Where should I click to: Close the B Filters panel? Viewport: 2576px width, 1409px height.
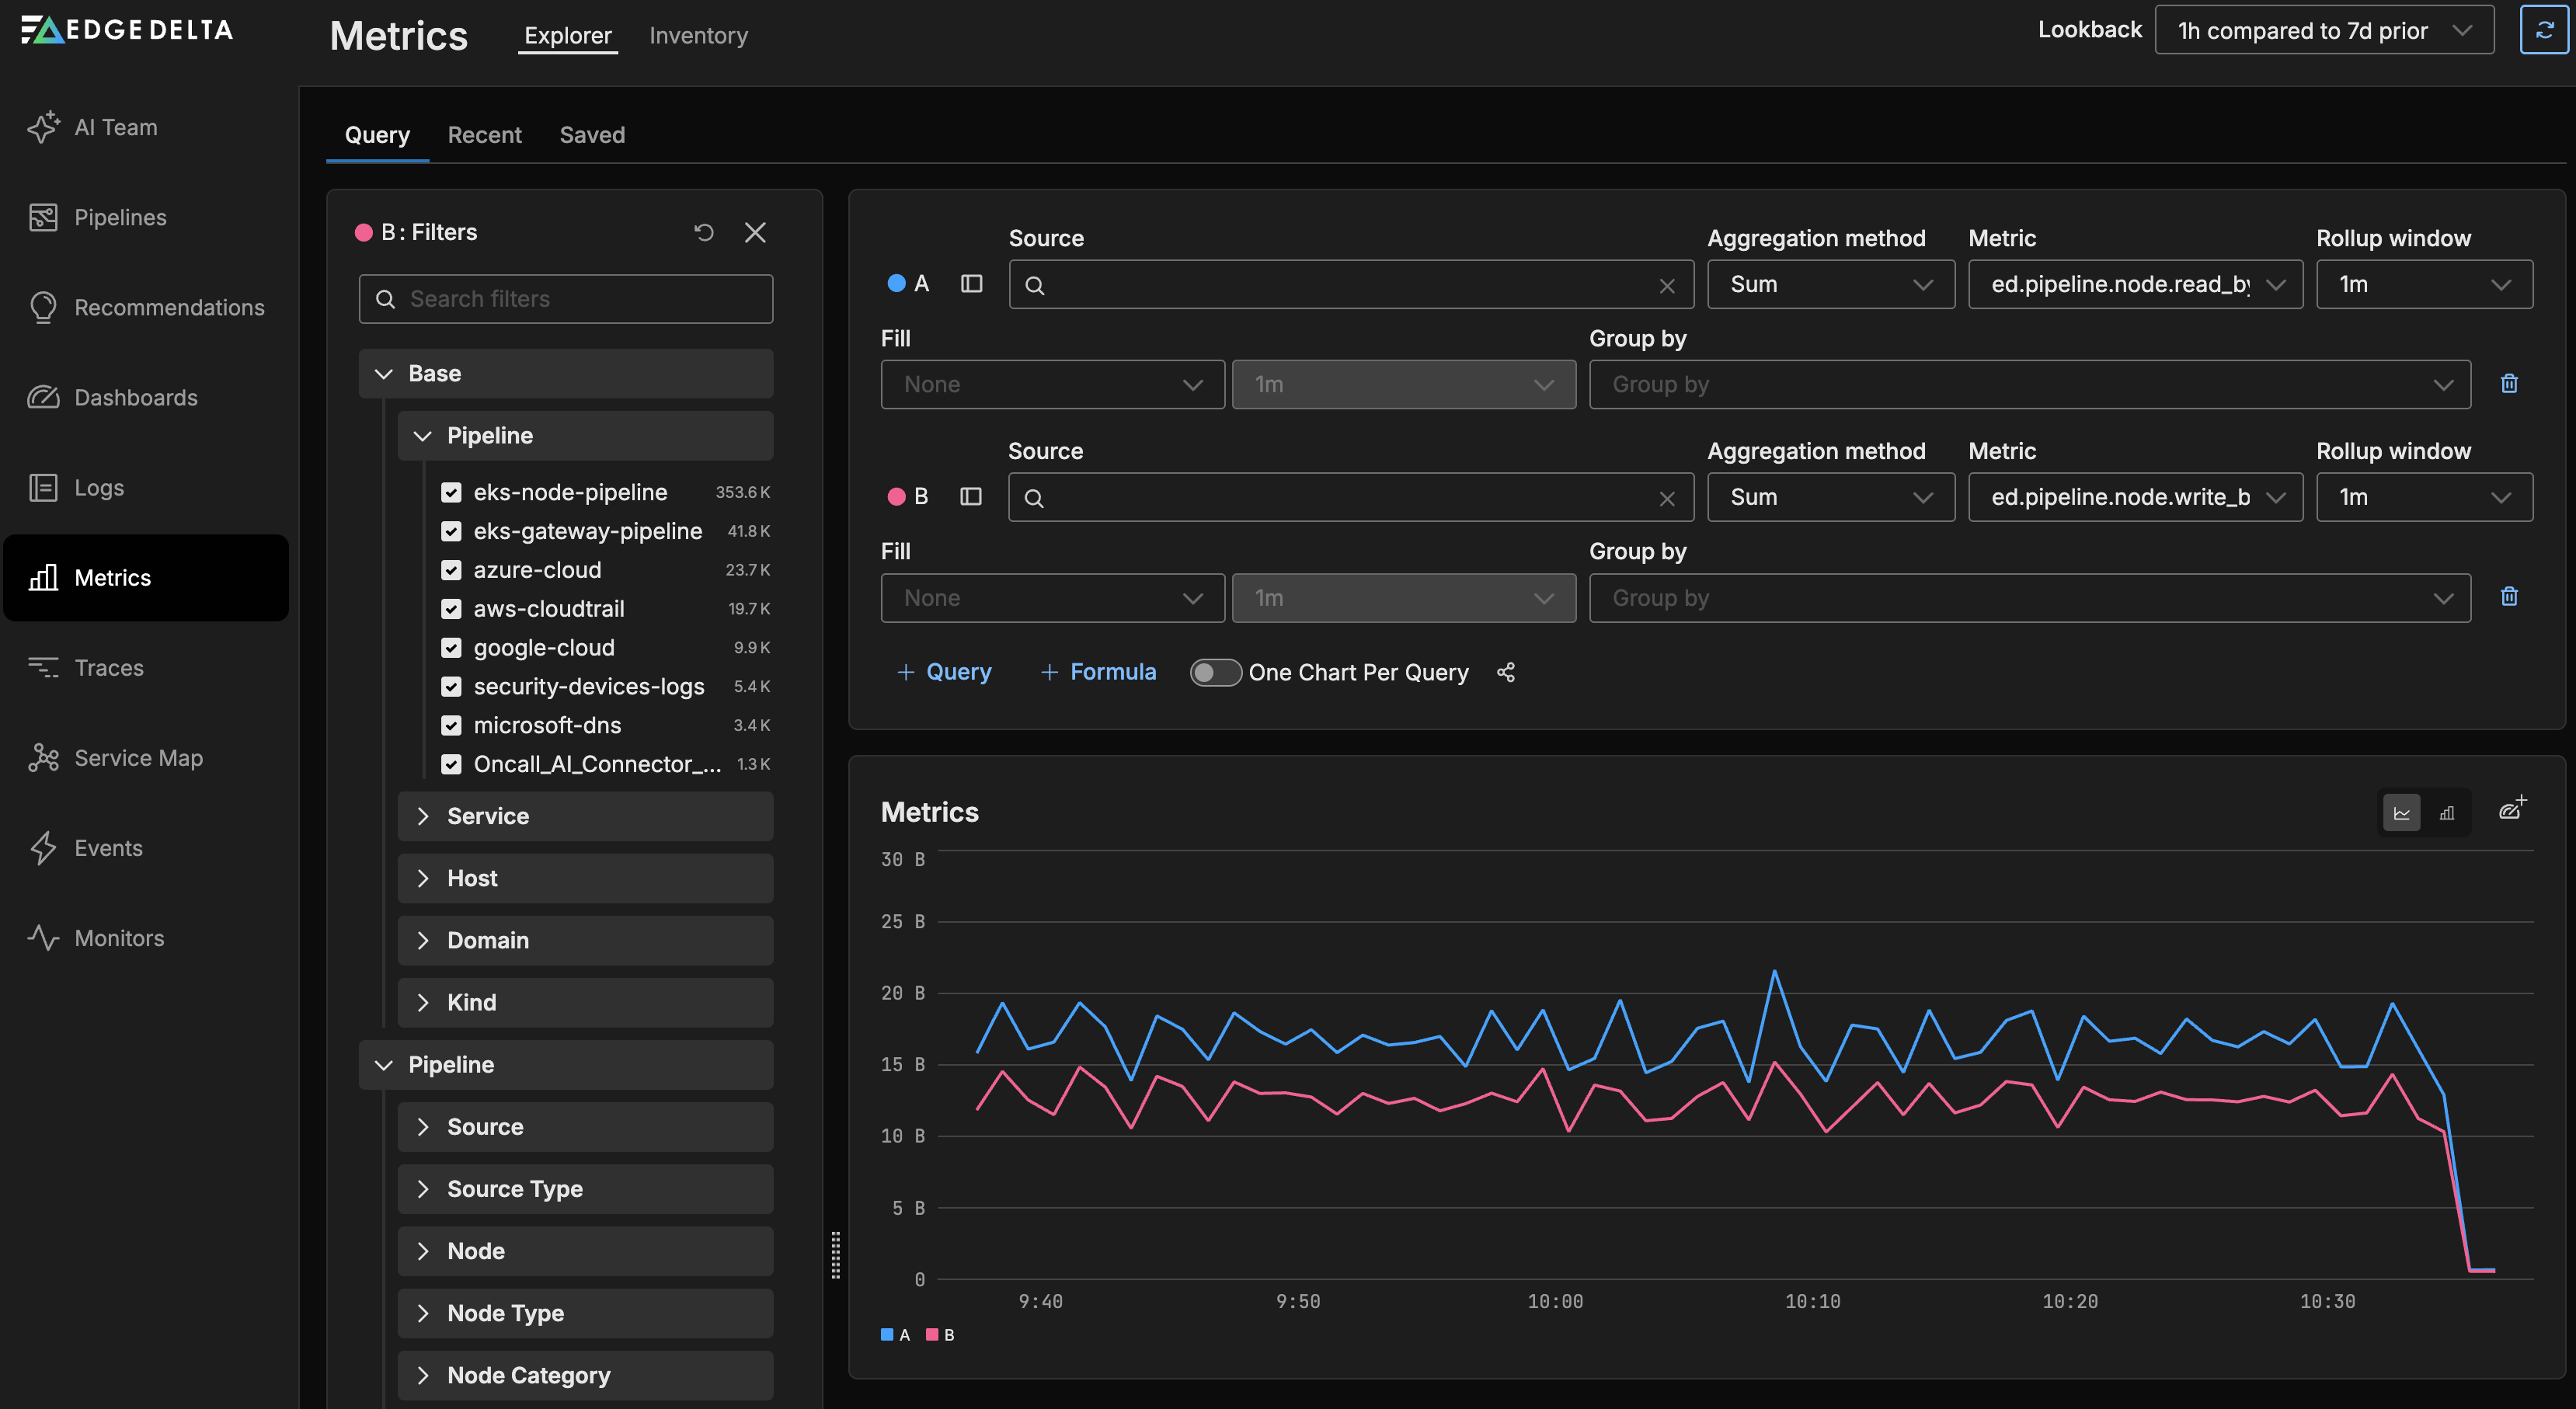tap(755, 232)
